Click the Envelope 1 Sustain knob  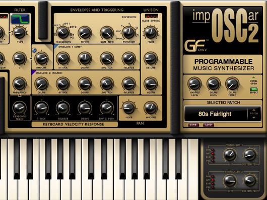(107, 59)
